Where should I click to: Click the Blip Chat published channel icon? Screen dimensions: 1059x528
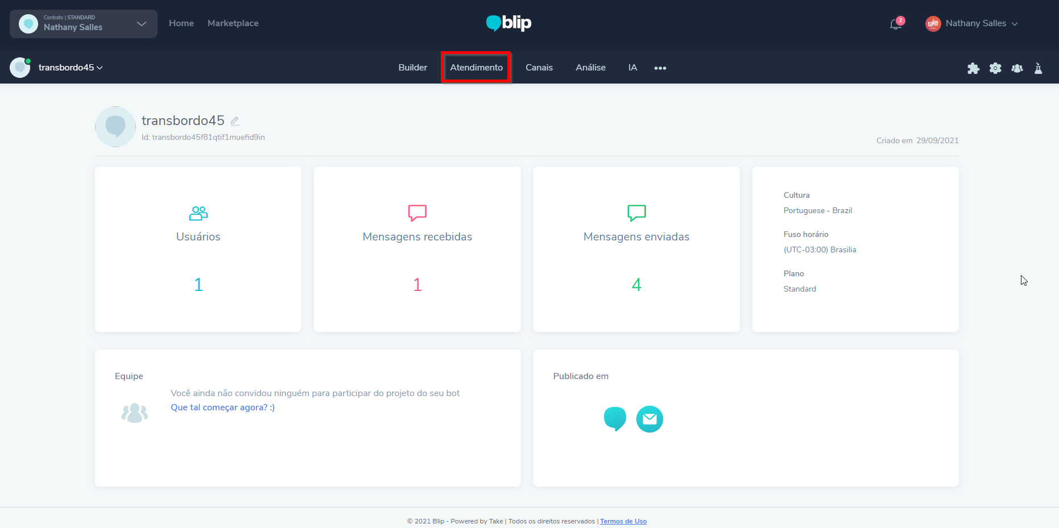[615, 419]
